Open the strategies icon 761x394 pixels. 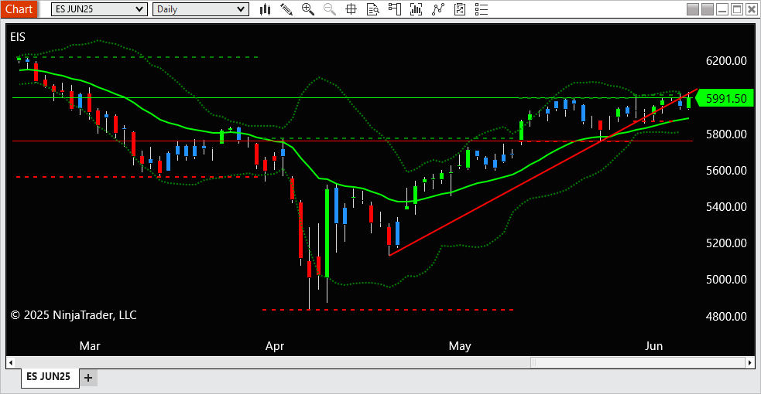click(460, 9)
